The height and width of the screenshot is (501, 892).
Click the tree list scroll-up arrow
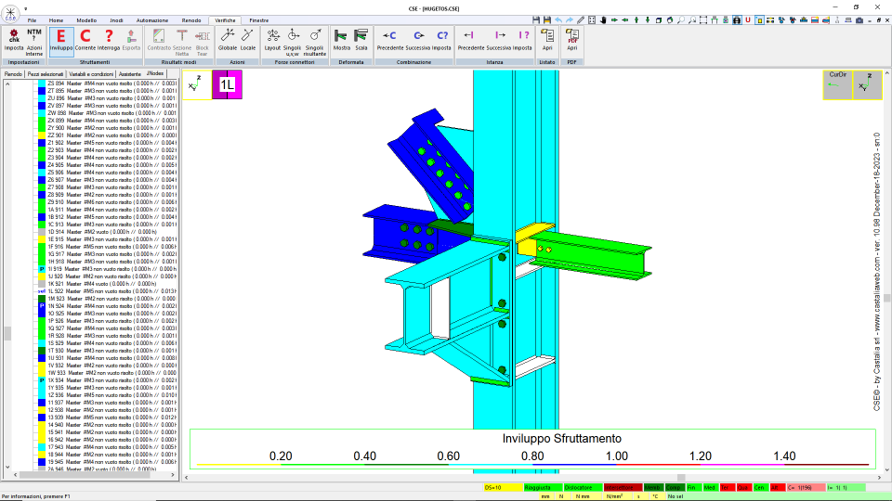7,84
